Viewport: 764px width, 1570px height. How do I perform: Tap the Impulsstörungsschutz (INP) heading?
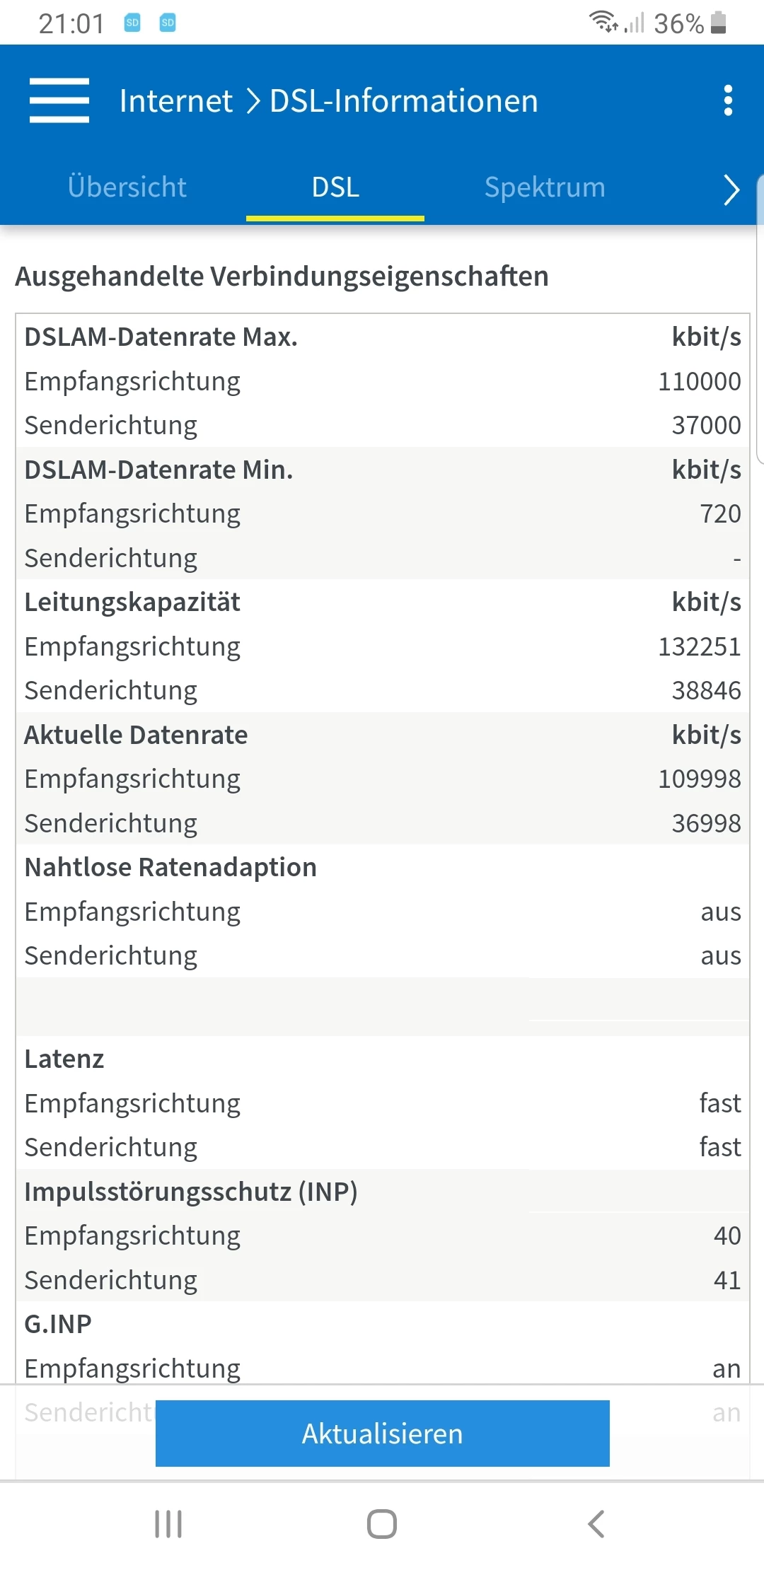[x=191, y=1192]
